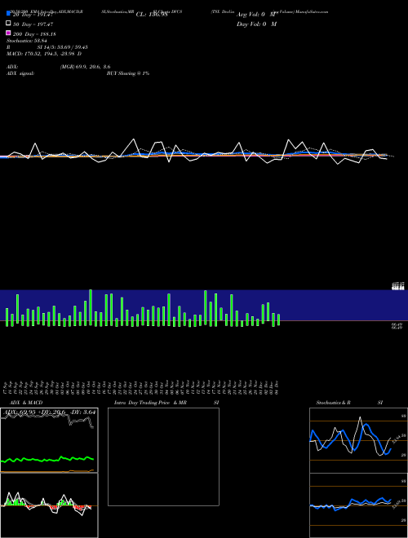The image size is (408, 538).
Task: Open the lower RSI oscillator chart
Action: [358, 505]
